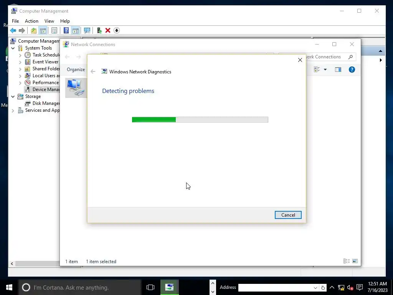
Task: Open Organize menu in Network Connections
Action: 76,70
